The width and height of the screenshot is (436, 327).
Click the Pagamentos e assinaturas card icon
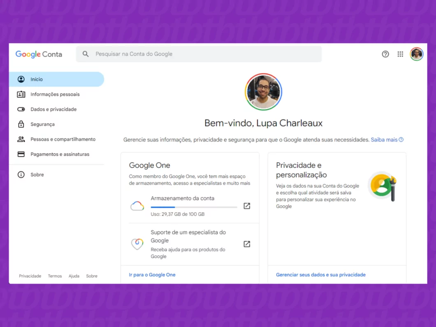coord(21,154)
